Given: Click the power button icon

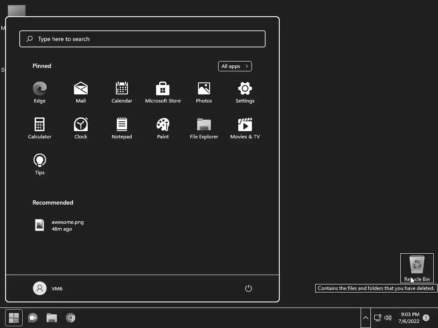Looking at the screenshot, I should point(249,288).
